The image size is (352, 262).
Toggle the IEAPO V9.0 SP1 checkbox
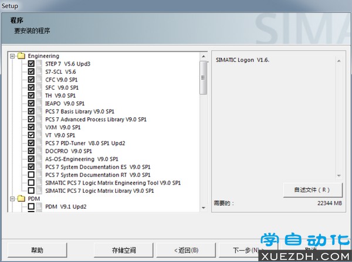coord(31,103)
